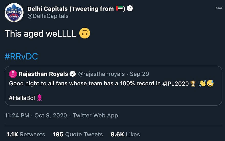Click the @rajasthanroyals handle in quote
The image size is (225, 141).
101,74
